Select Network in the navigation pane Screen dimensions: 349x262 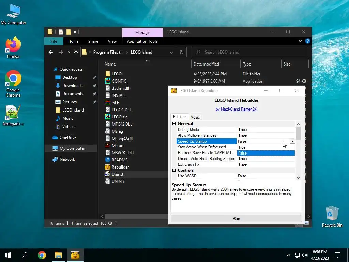[x=67, y=159]
